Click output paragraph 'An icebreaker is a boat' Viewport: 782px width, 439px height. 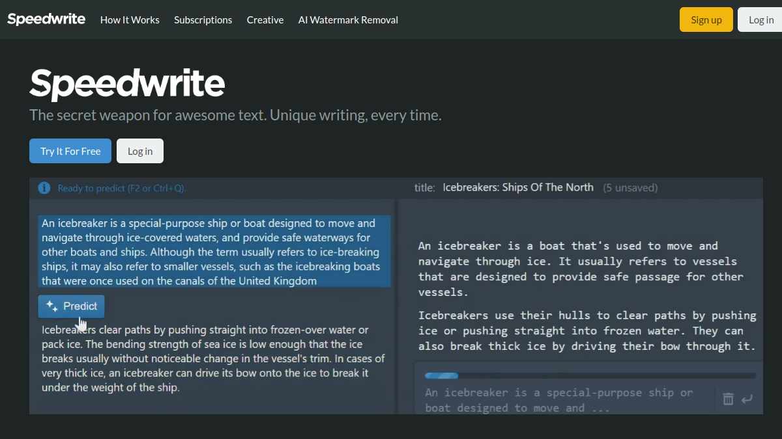[581, 269]
